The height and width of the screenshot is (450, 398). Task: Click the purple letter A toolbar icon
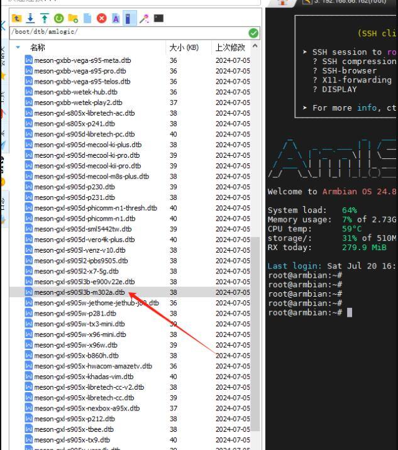coord(116,19)
